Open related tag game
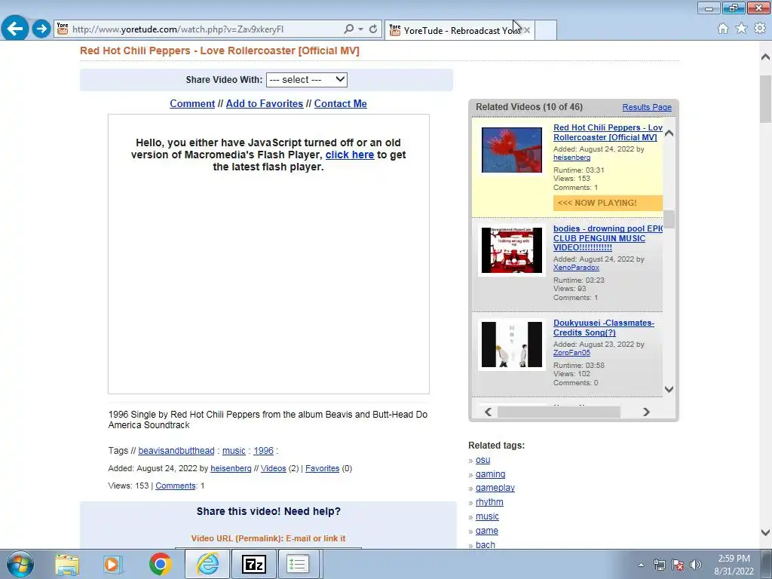 [x=487, y=531]
